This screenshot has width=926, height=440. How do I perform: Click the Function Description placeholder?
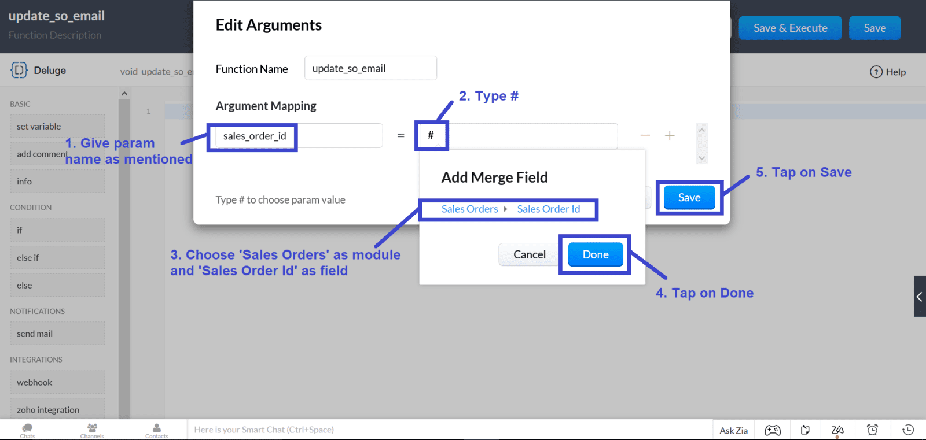(55, 35)
